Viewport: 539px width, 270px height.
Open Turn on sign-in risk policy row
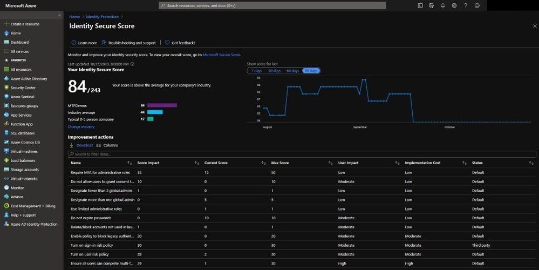tap(302, 245)
